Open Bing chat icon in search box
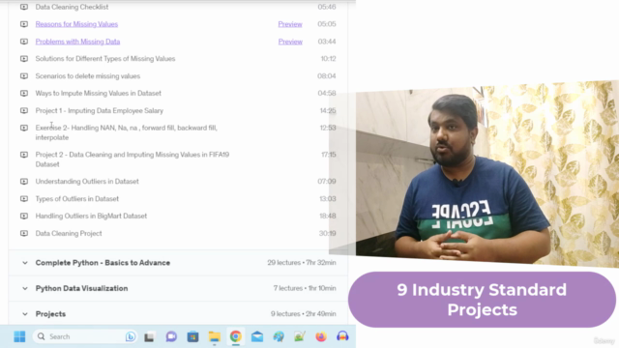 click(x=131, y=336)
